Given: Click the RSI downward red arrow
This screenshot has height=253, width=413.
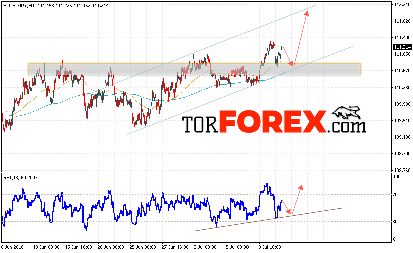Looking at the screenshot, I should coord(287,207).
